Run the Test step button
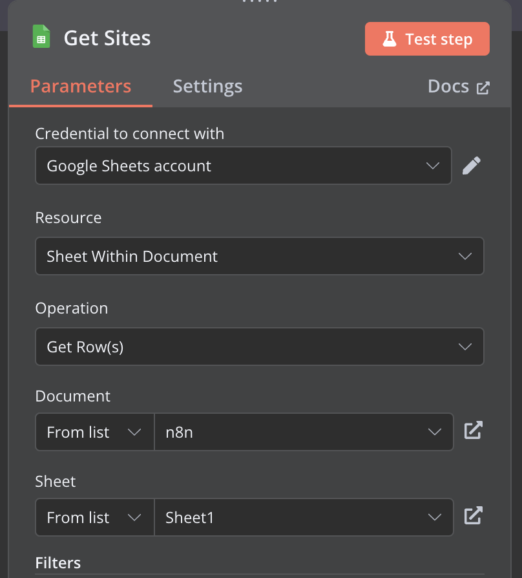 click(x=427, y=39)
